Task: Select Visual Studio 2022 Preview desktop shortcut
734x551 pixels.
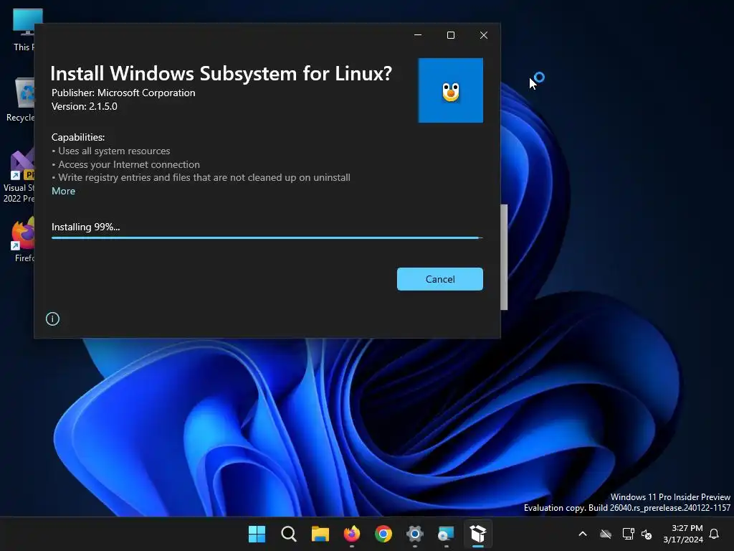Action: point(19,176)
